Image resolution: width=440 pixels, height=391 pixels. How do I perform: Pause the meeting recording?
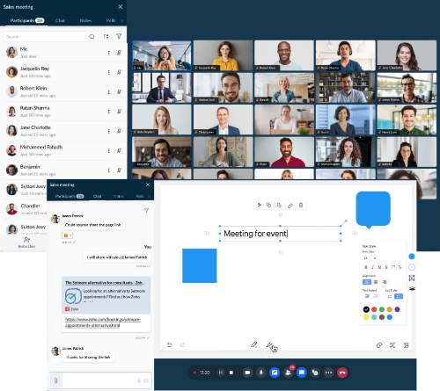coord(220,373)
